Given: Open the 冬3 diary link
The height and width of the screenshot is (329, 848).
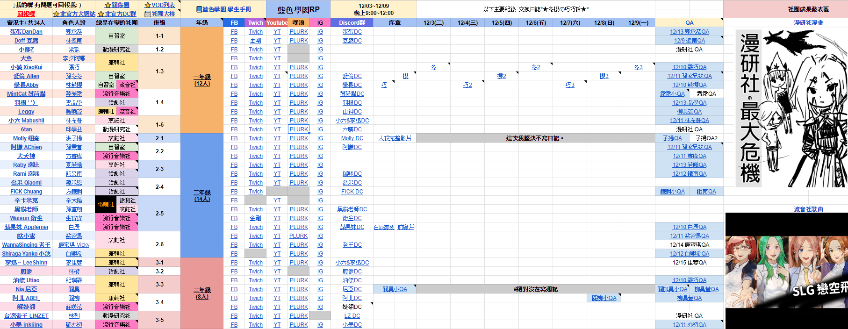Looking at the screenshot, I should click(x=638, y=67).
